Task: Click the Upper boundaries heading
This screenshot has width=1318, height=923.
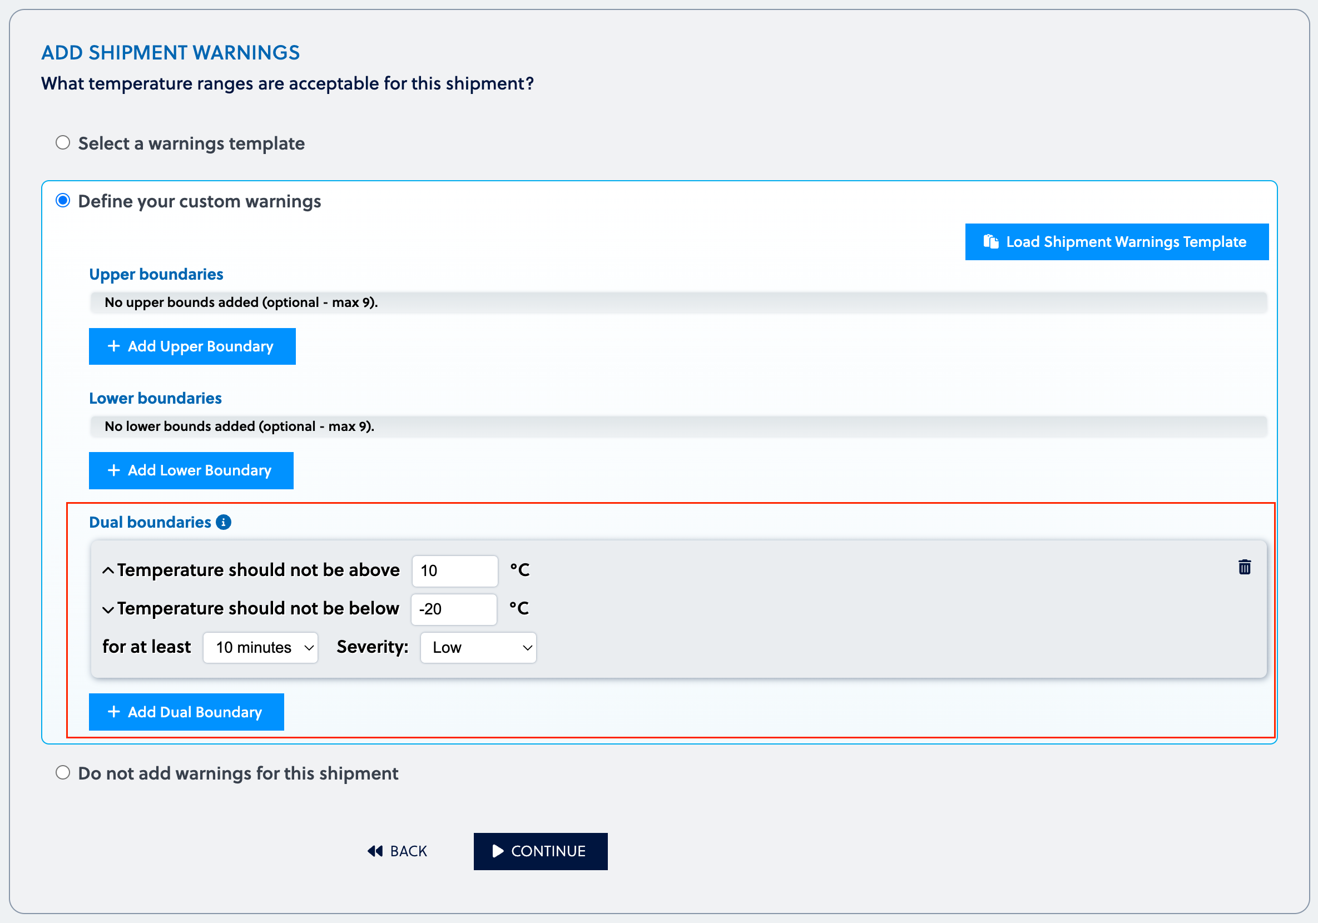Action: [156, 274]
